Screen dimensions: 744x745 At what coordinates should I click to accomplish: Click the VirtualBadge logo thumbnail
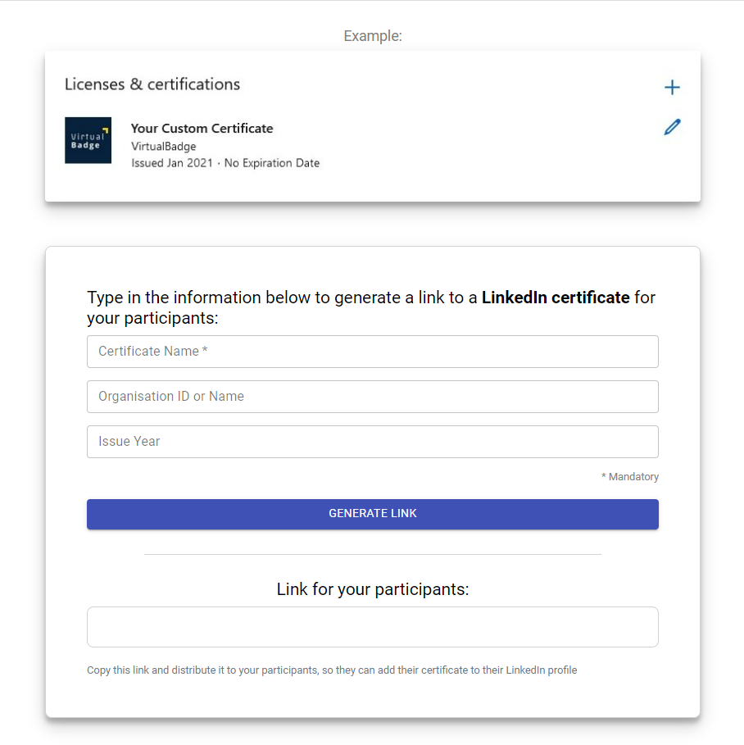pyautogui.click(x=88, y=140)
